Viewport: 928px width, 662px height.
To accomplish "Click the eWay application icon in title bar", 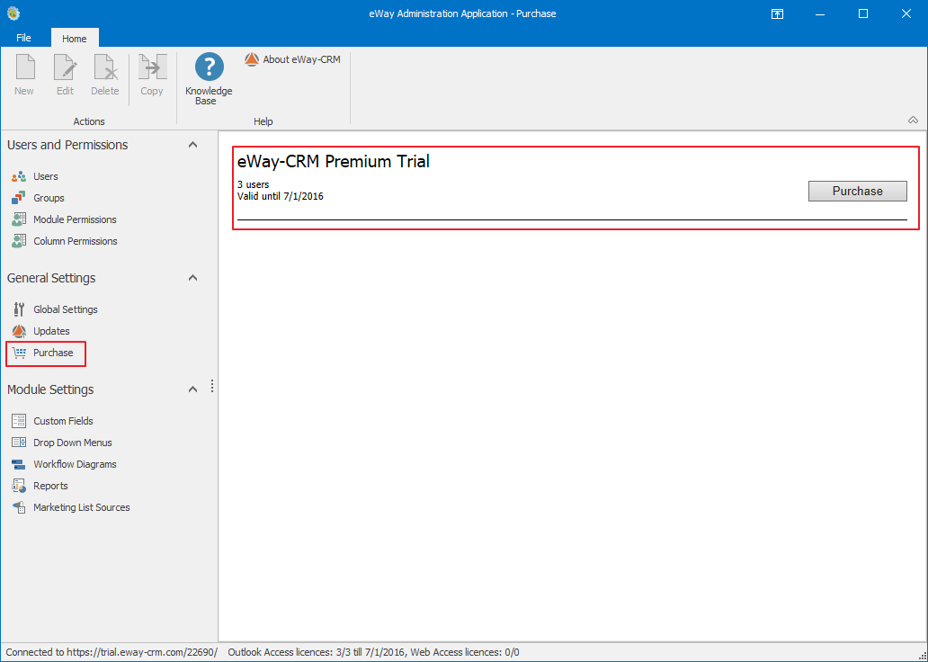I will click(13, 13).
